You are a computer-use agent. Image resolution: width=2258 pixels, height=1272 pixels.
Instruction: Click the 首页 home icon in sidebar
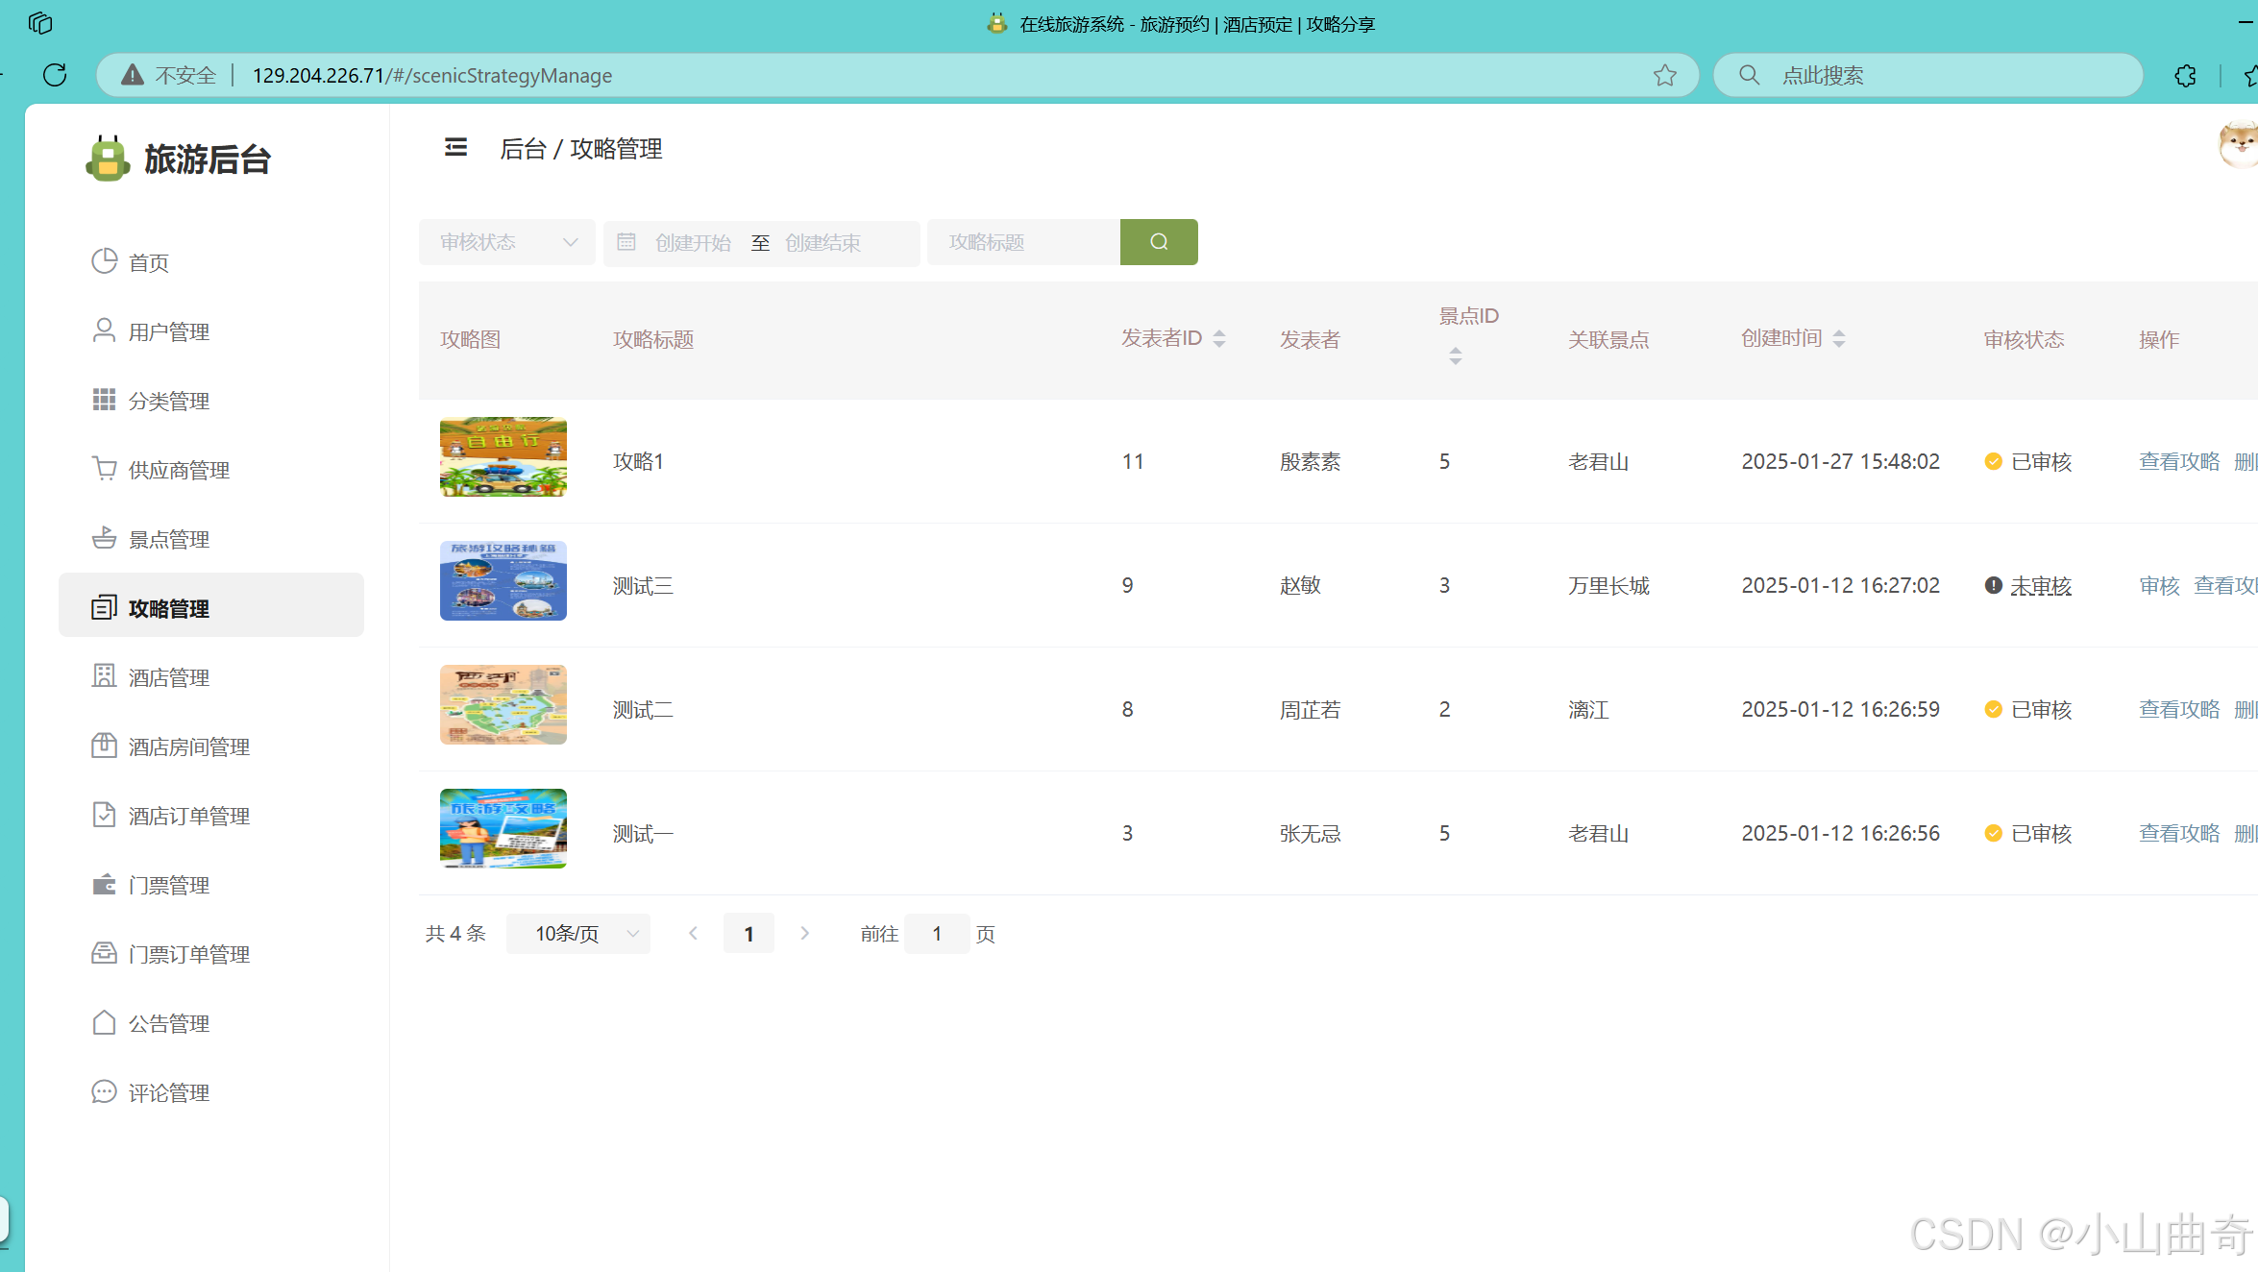104,261
